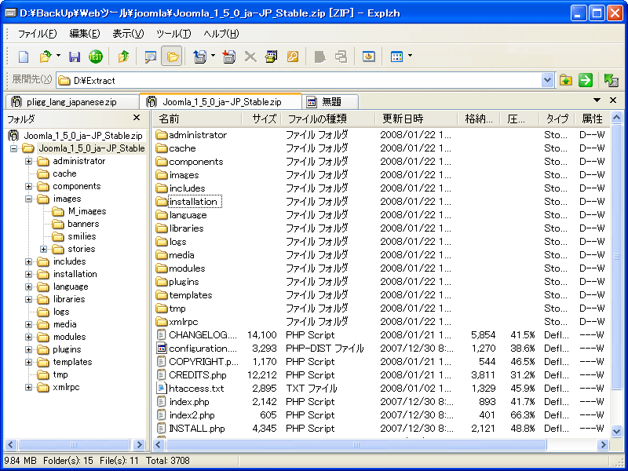
Task: Click the file list horizontal scrollbar thumb
Action: (x=356, y=444)
